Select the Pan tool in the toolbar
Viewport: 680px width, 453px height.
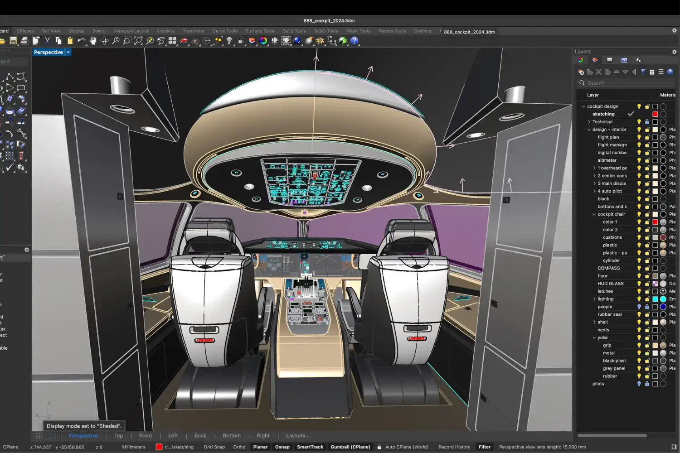(92, 41)
